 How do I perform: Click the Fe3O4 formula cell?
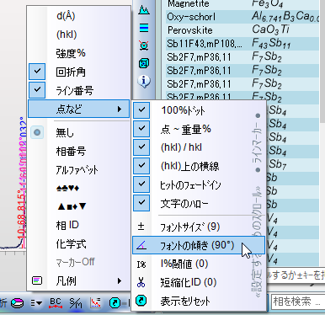click(x=267, y=4)
